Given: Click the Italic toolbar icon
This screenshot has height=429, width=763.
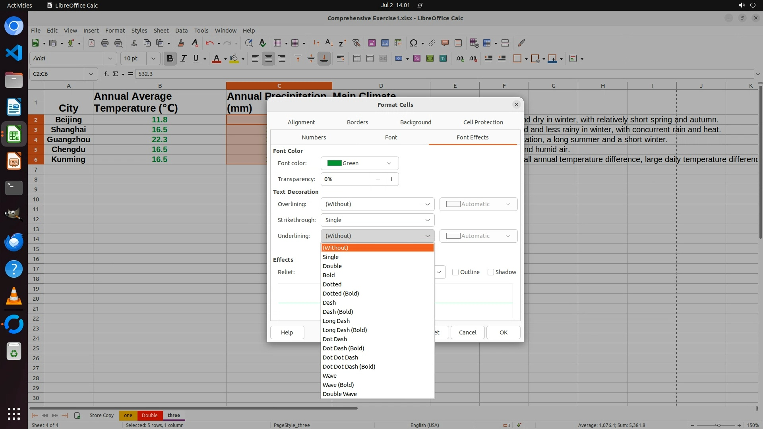Looking at the screenshot, I should click(x=183, y=58).
